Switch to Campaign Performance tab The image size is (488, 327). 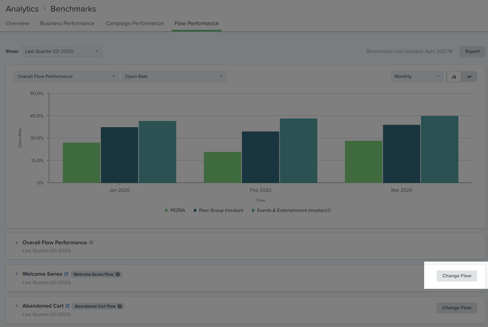pyautogui.click(x=134, y=23)
